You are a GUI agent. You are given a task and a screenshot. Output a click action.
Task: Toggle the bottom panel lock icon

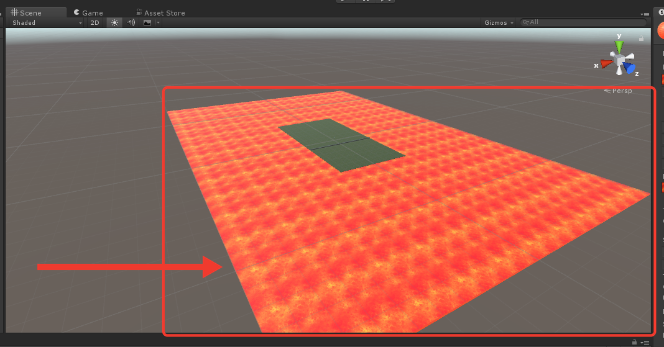coord(634,342)
